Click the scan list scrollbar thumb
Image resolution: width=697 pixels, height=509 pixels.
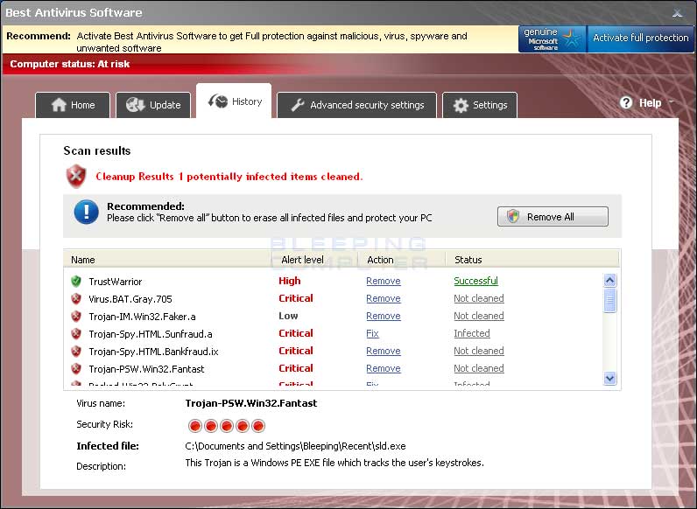click(609, 300)
